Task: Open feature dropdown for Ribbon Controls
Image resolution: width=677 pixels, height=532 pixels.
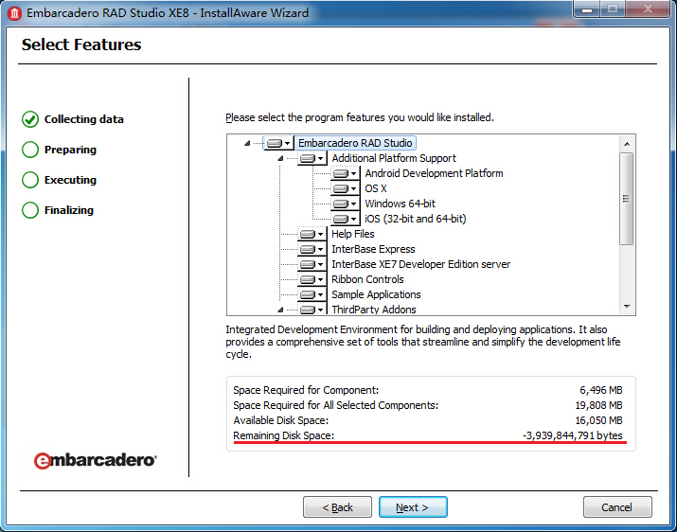Action: [312, 279]
